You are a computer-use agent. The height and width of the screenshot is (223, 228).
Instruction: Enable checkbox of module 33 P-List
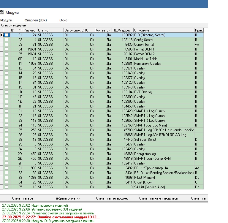pyautogui.click(x=7, y=178)
